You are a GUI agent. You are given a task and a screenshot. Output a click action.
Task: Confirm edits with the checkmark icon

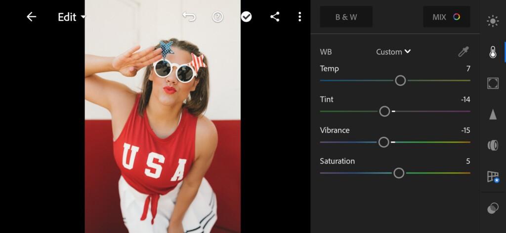[246, 17]
